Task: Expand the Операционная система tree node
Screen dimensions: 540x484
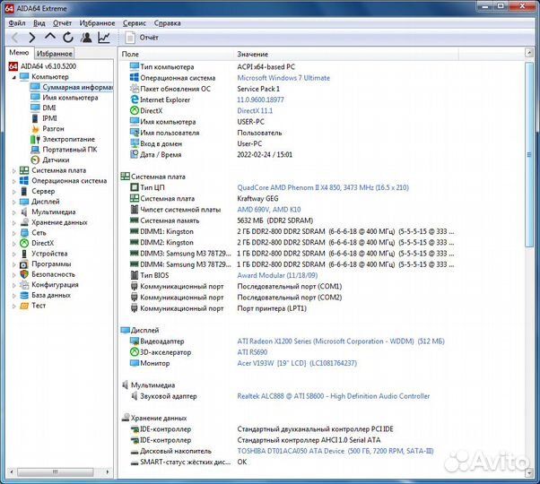Action: click(x=14, y=181)
